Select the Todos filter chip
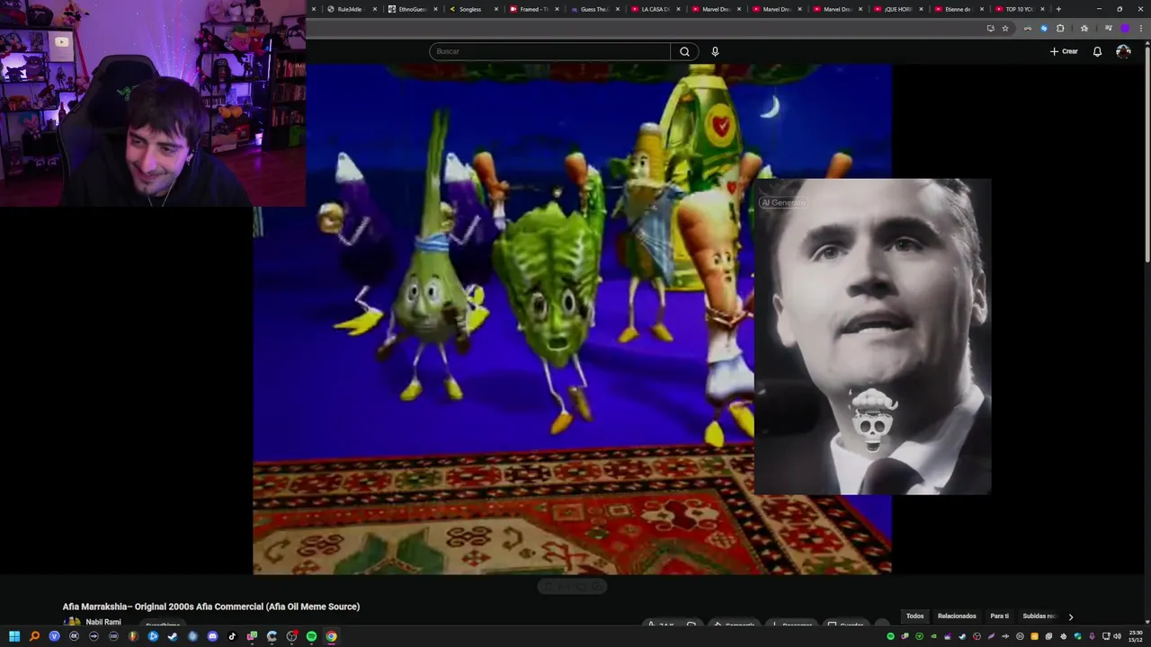This screenshot has width=1151, height=647. tap(915, 616)
